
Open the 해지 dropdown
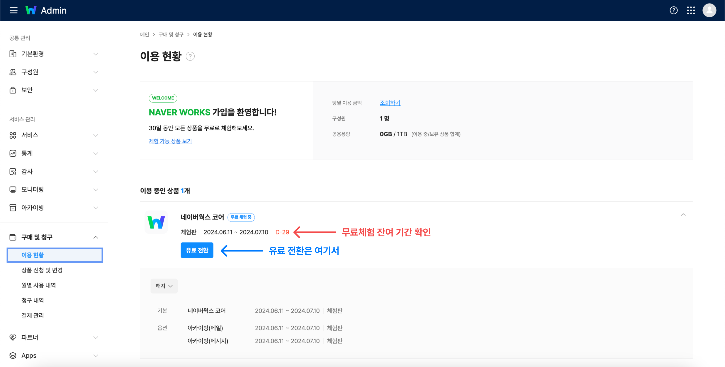(x=164, y=286)
